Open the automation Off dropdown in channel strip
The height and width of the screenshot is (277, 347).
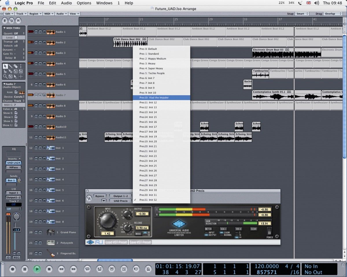(14, 209)
